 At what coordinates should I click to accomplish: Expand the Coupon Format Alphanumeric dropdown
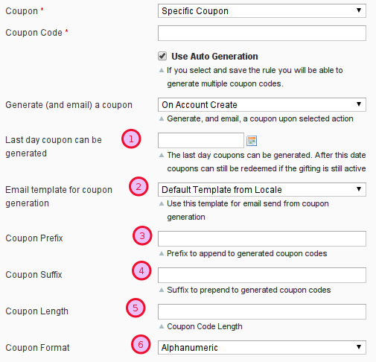262,347
